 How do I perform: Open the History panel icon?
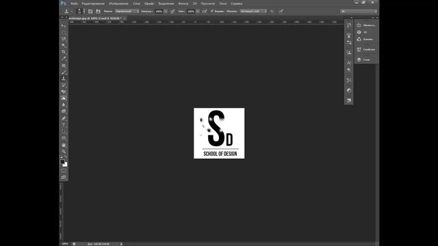(x=349, y=25)
